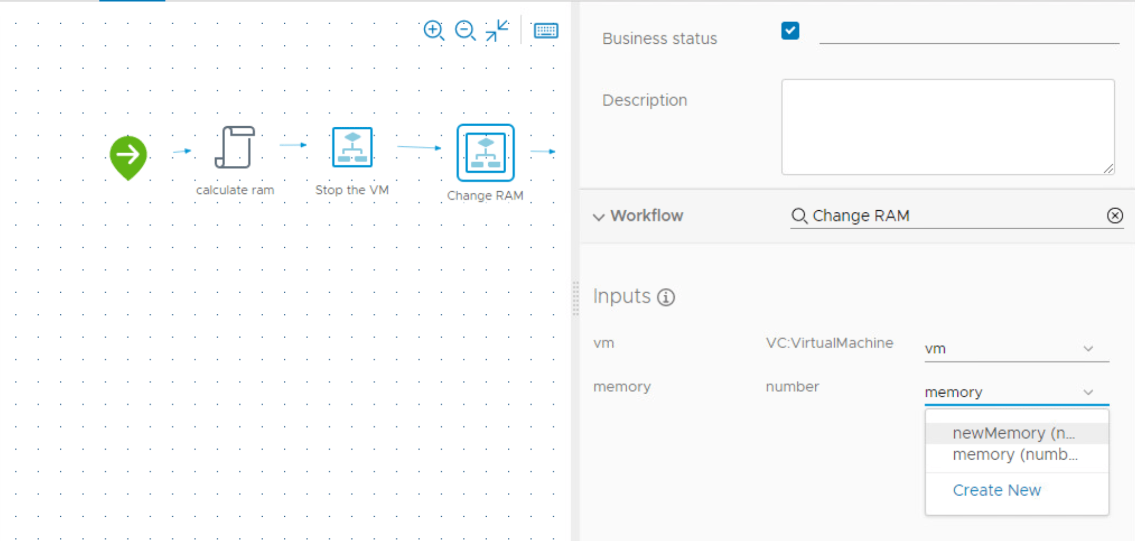Click the Description resize grip
Viewport: 1135px width, 541px height.
1109,168
